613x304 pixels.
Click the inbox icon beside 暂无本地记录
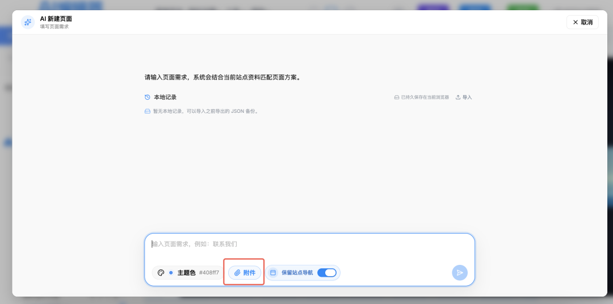click(148, 111)
